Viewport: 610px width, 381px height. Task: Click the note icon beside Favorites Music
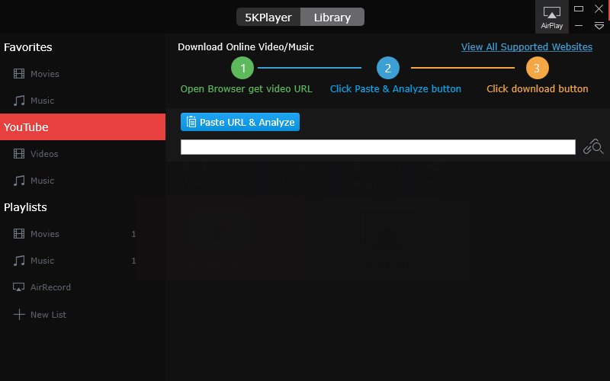coord(19,101)
